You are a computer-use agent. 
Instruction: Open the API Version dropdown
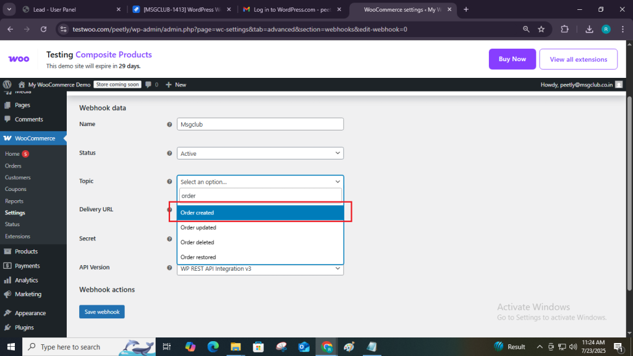(x=260, y=269)
